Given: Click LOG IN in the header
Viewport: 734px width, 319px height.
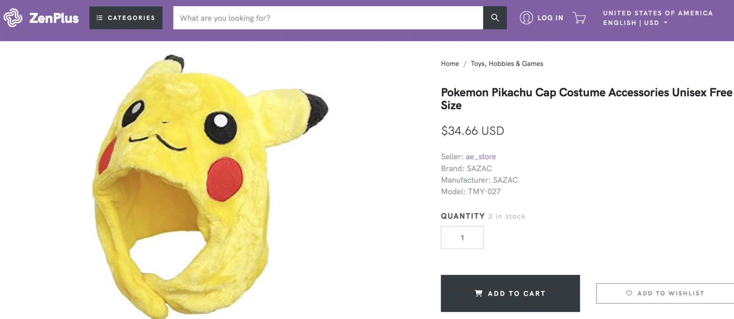Looking at the screenshot, I should coord(550,18).
